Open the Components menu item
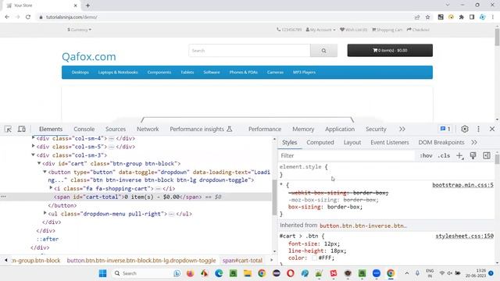Screen dimensions: 500x281 point(159,73)
